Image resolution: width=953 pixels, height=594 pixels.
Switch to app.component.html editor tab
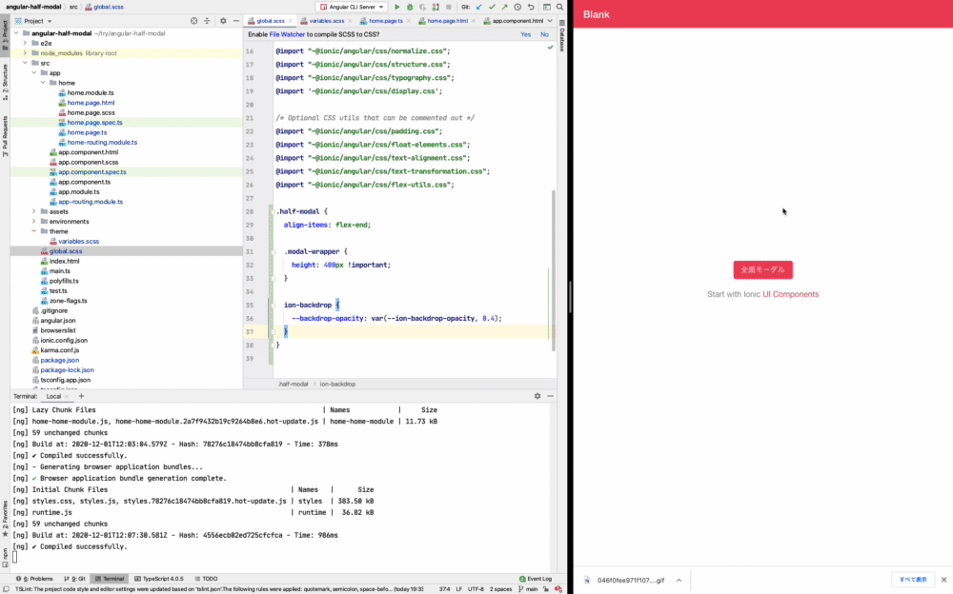513,21
